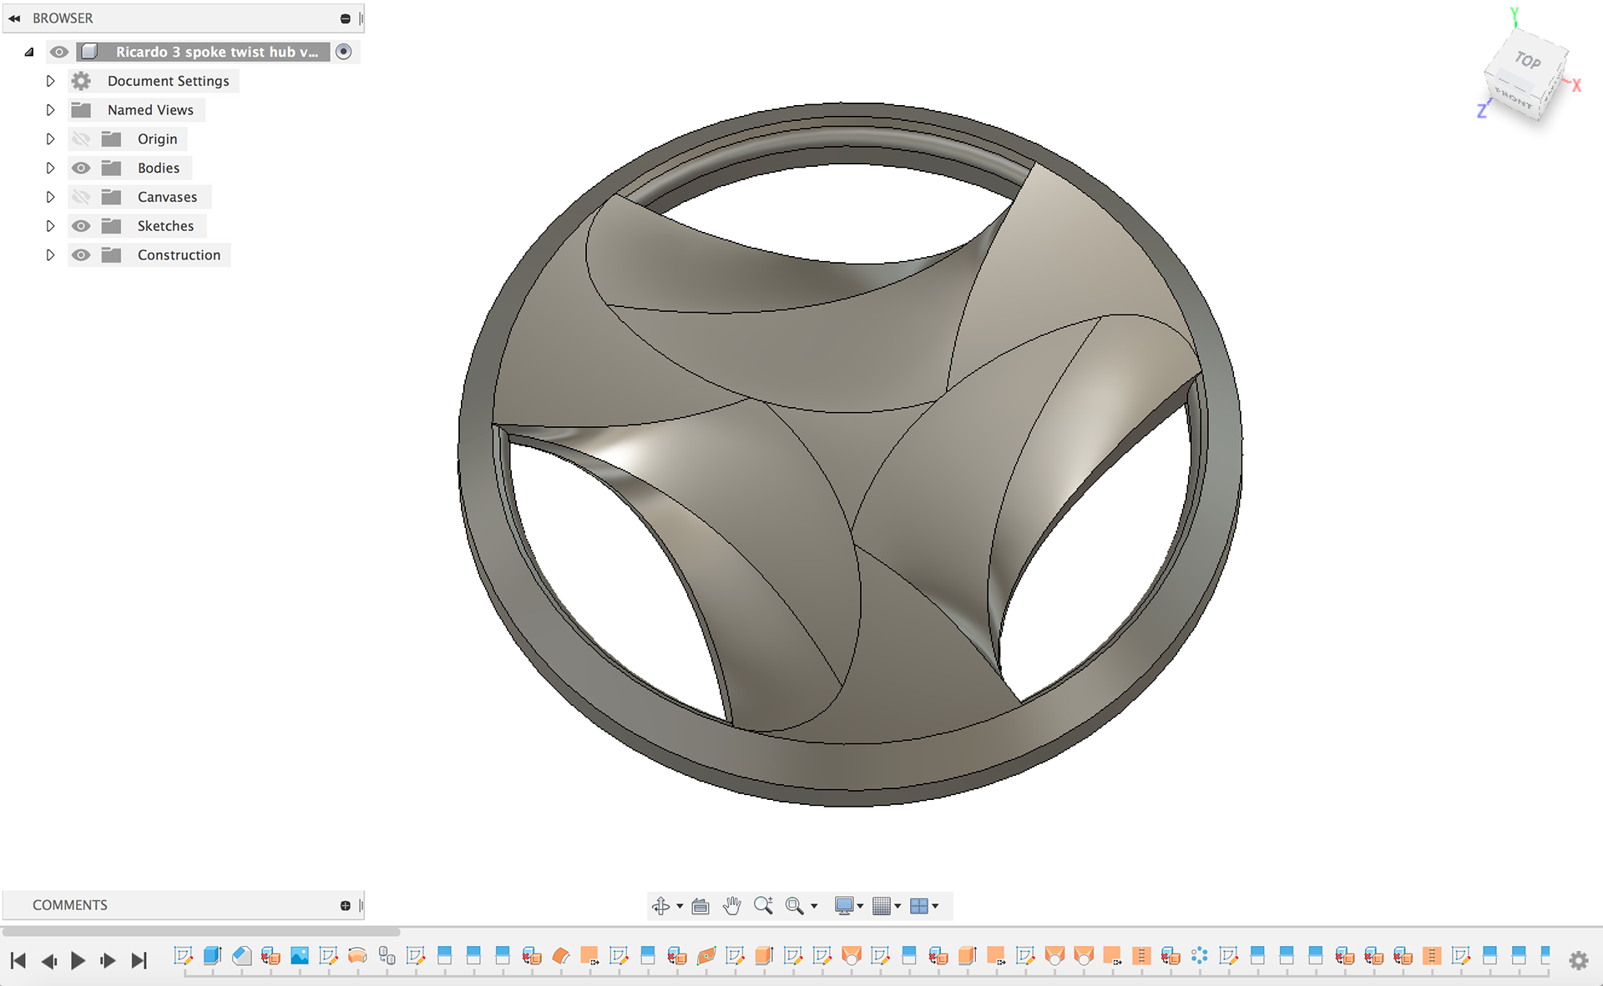Click the Named Views folder icon

81,110
